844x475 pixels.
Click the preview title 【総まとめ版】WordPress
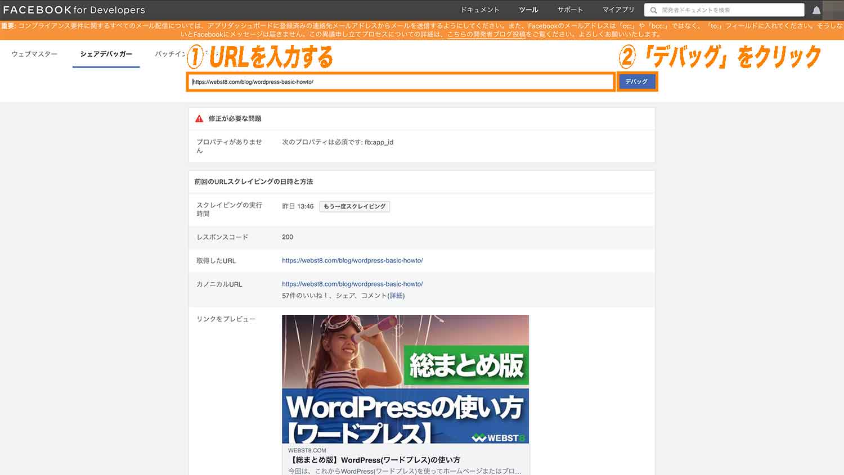[x=374, y=460]
